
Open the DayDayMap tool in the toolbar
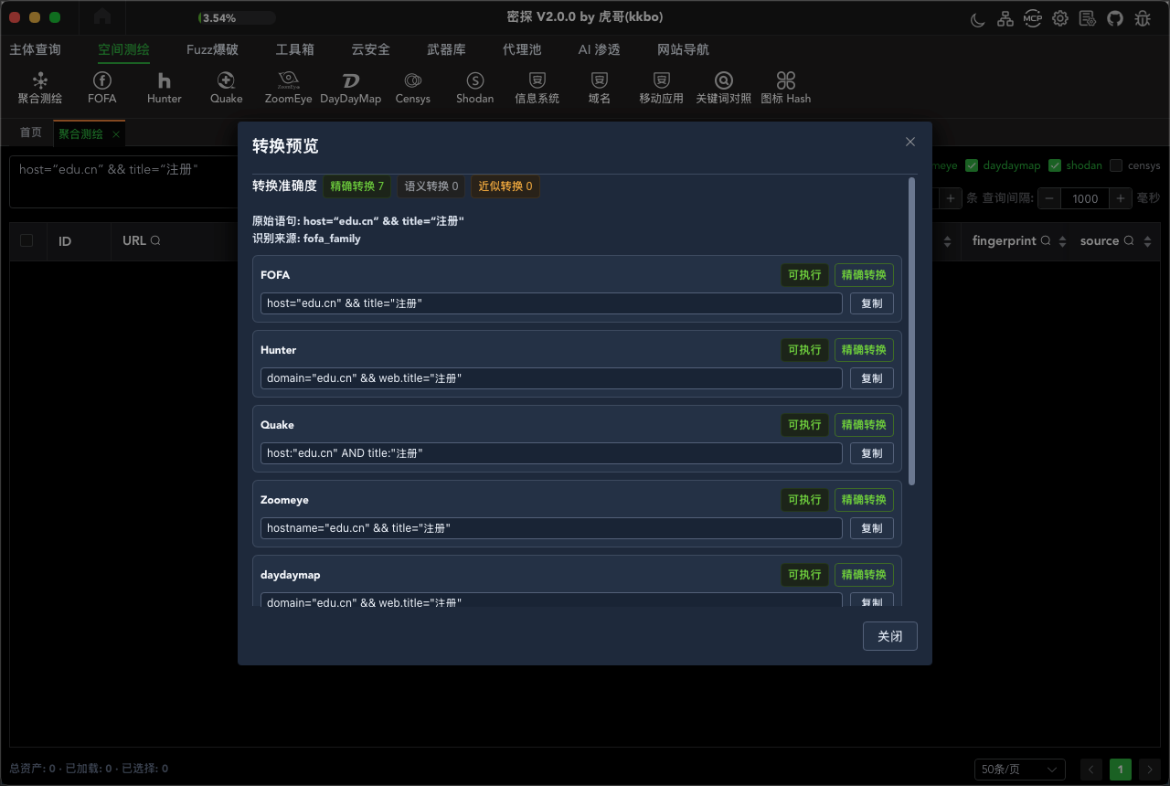pyautogui.click(x=351, y=88)
